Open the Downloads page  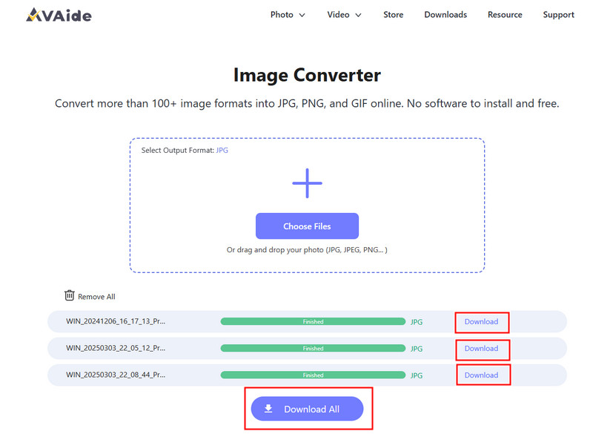coord(445,15)
